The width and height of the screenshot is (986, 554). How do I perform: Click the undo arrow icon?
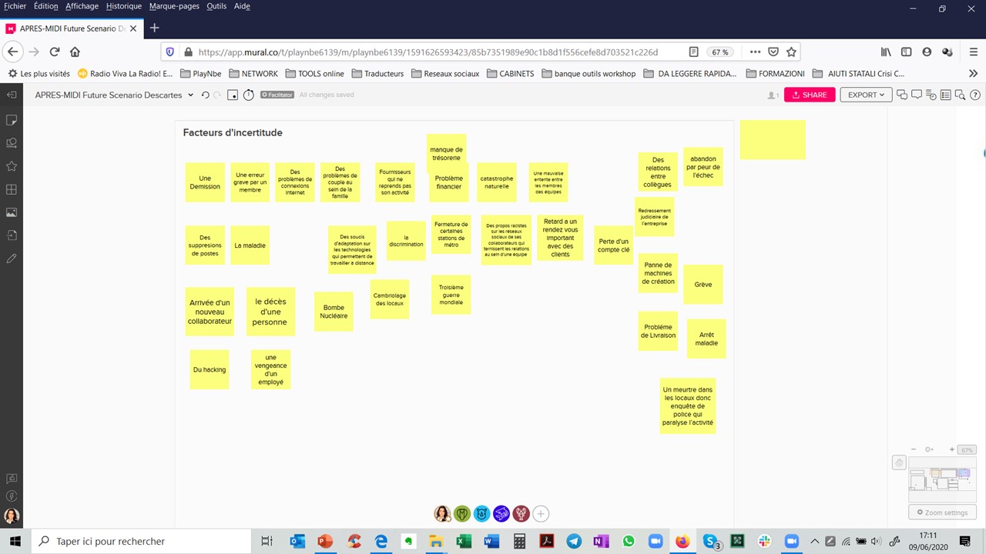205,95
